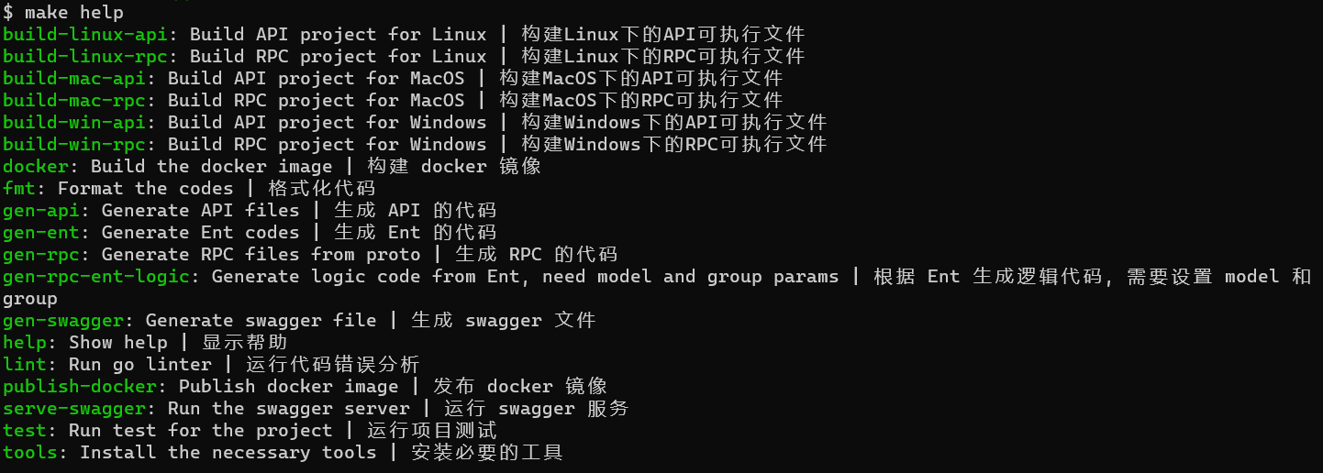This screenshot has height=473, width=1323.
Task: Click the green docker target name
Action: click(35, 167)
